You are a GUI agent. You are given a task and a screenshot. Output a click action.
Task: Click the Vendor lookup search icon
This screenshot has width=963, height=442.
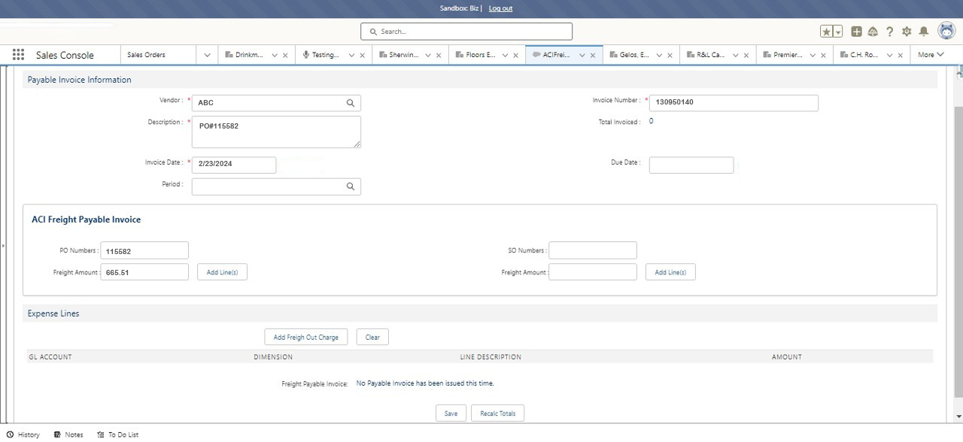351,103
